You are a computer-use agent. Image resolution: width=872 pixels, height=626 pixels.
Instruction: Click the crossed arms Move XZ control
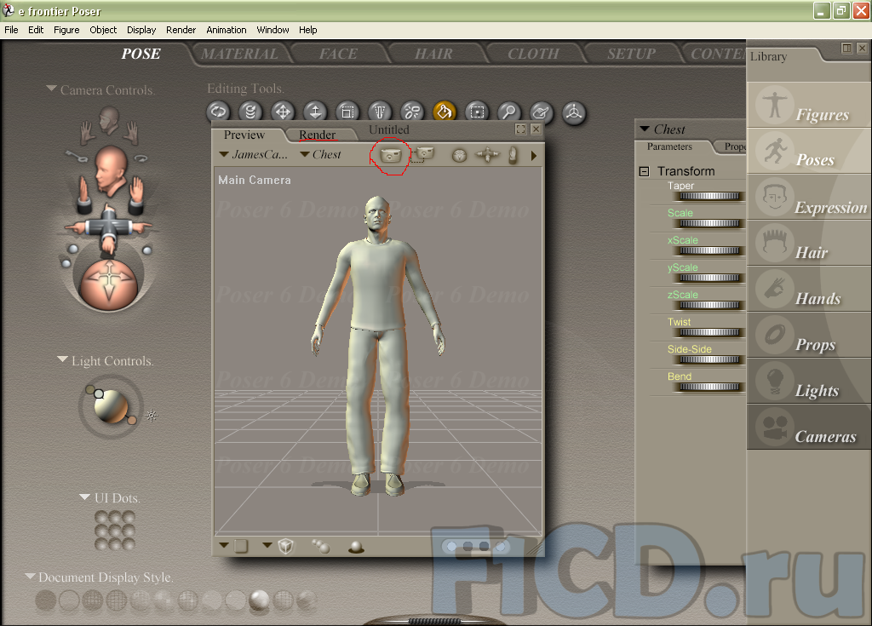pos(108,227)
